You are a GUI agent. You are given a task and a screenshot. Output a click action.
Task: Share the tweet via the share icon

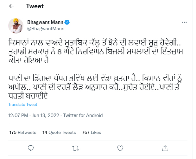pyautogui.click(x=165, y=148)
